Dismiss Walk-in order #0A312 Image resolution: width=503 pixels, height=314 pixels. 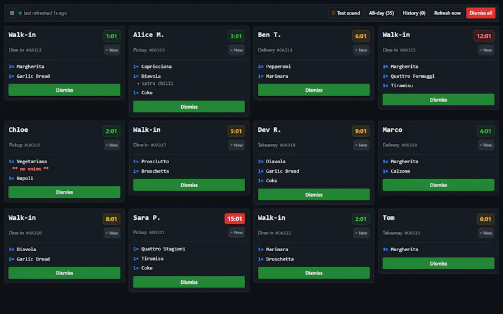pos(64,90)
